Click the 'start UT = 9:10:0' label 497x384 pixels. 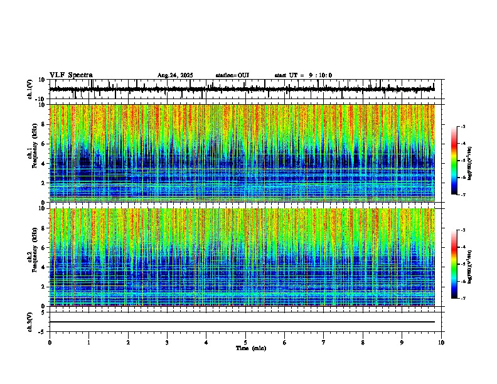click(303, 75)
